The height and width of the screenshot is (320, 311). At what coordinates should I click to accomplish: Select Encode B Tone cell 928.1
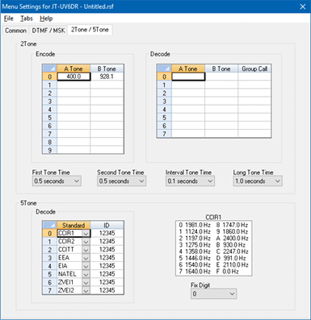pyautogui.click(x=107, y=77)
